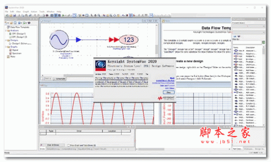The height and width of the screenshot is (162, 271).
Task: Select the Simulation Log tab
Action: pos(53,149)
